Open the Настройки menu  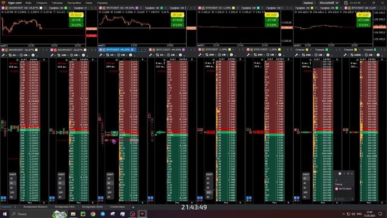[x=74, y=3]
